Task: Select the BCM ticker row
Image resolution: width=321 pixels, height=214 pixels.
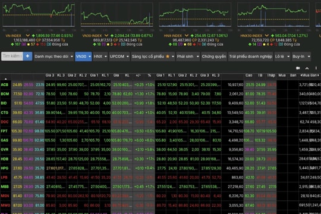Action: click(5, 94)
